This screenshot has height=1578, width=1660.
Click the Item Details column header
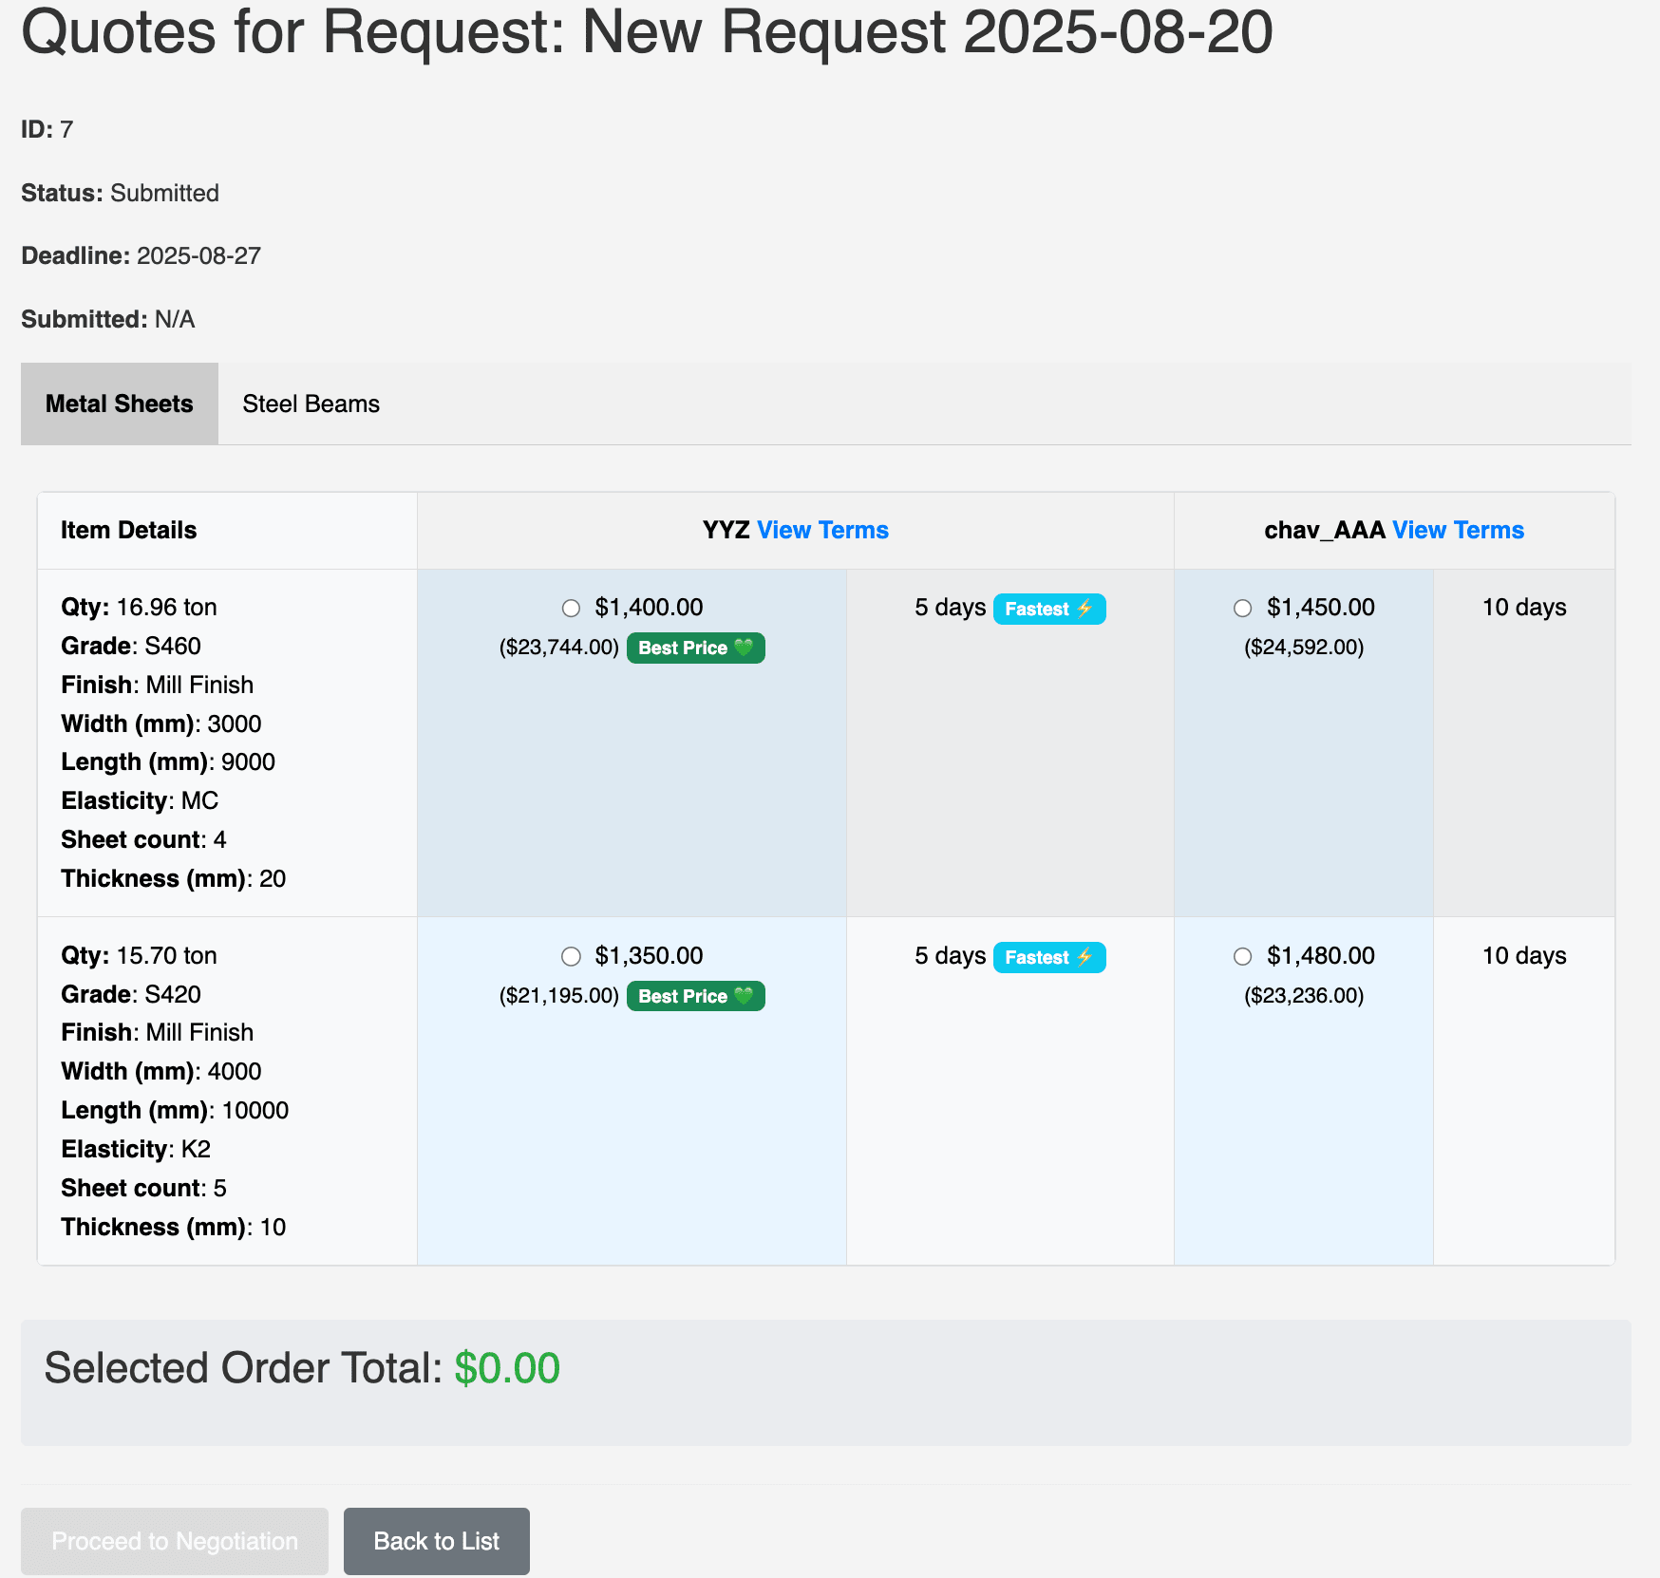(x=128, y=530)
